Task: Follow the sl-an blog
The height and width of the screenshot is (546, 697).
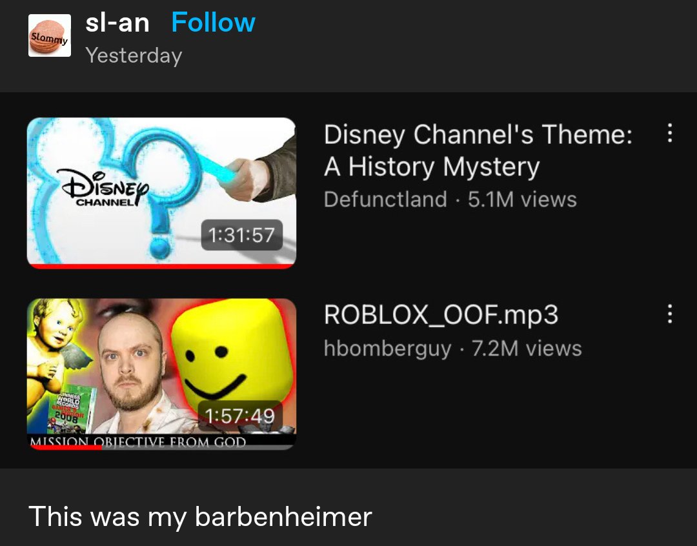Action: tap(213, 22)
